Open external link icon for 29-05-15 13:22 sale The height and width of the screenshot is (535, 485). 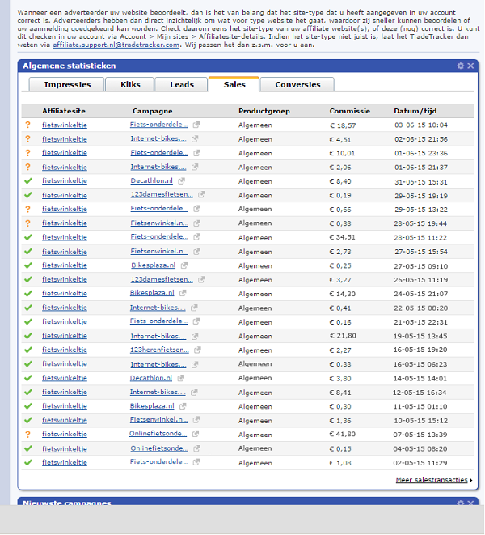(x=196, y=209)
